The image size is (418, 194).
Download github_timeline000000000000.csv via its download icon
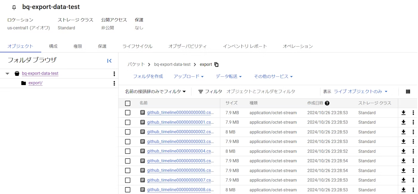point(403,113)
